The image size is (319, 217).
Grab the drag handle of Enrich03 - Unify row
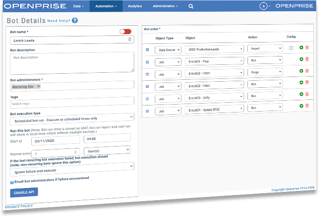pos(147,99)
